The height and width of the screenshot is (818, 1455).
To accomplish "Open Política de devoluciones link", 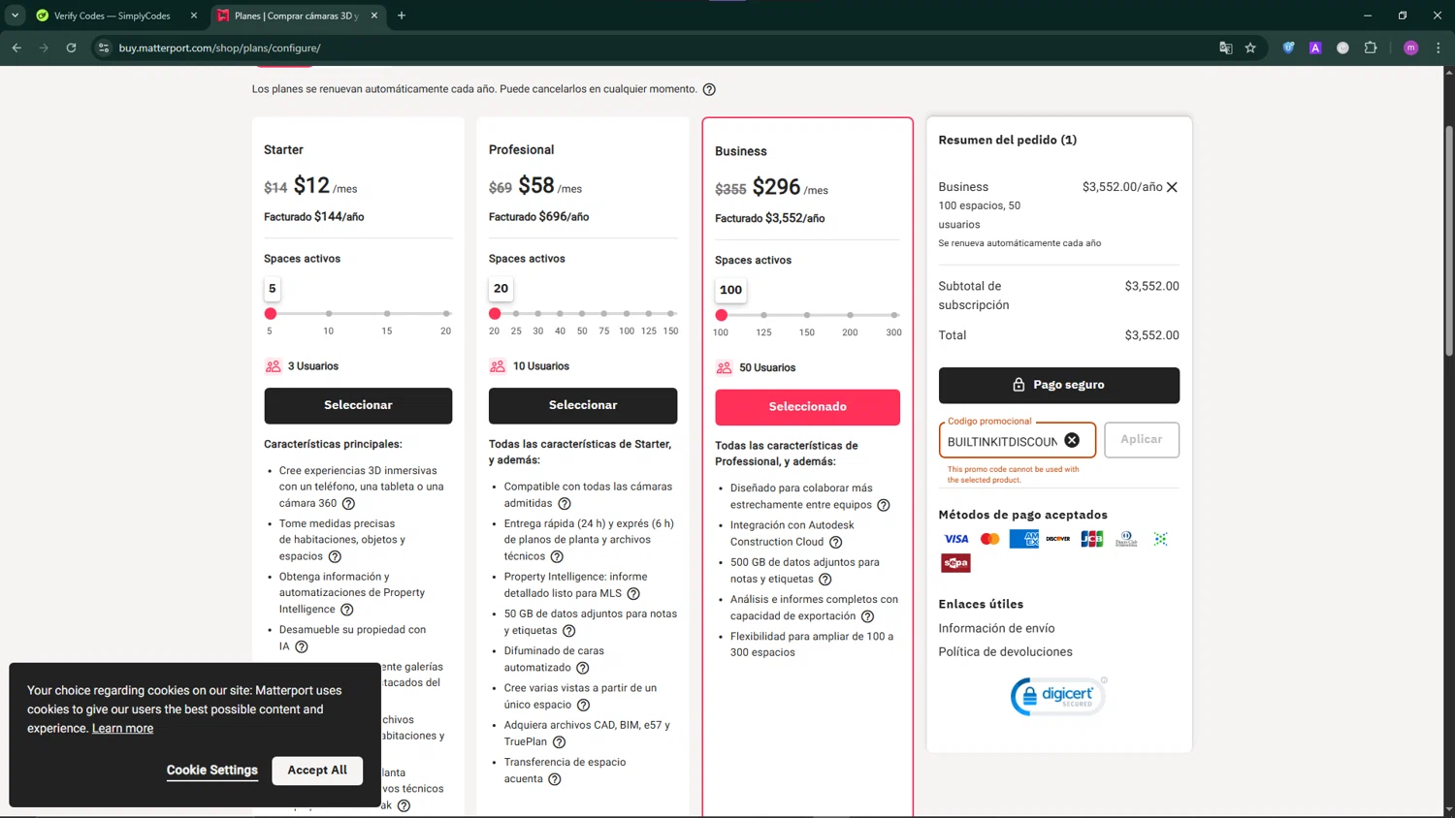I will click(1005, 651).
